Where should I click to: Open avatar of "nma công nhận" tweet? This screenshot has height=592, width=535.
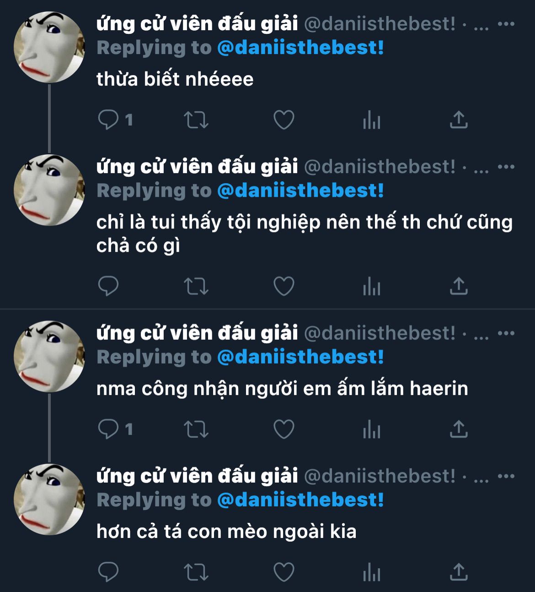tap(49, 356)
